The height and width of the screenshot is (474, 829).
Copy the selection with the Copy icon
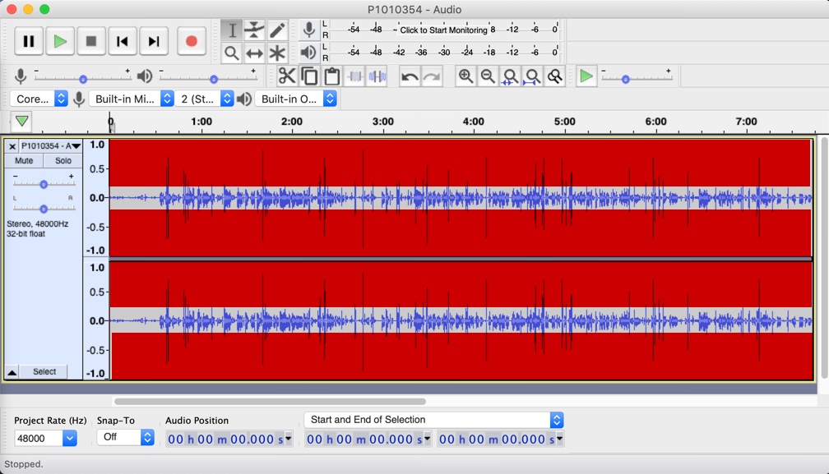309,76
